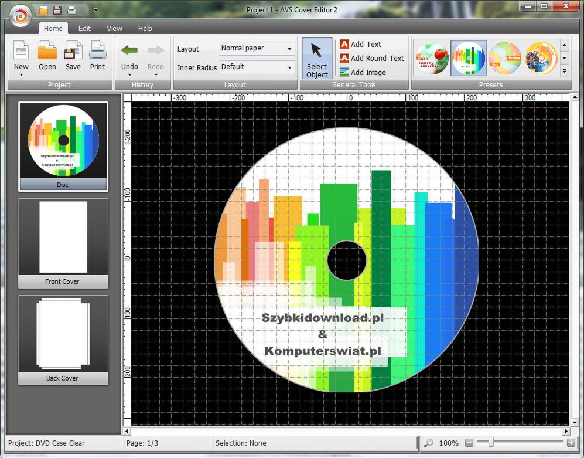Click the AVS application orb button
This screenshot has height=458, width=584.
[20, 15]
